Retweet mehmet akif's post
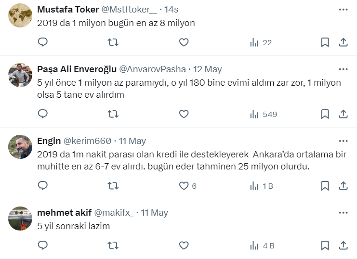The height and width of the screenshot is (259, 357). (x=113, y=246)
